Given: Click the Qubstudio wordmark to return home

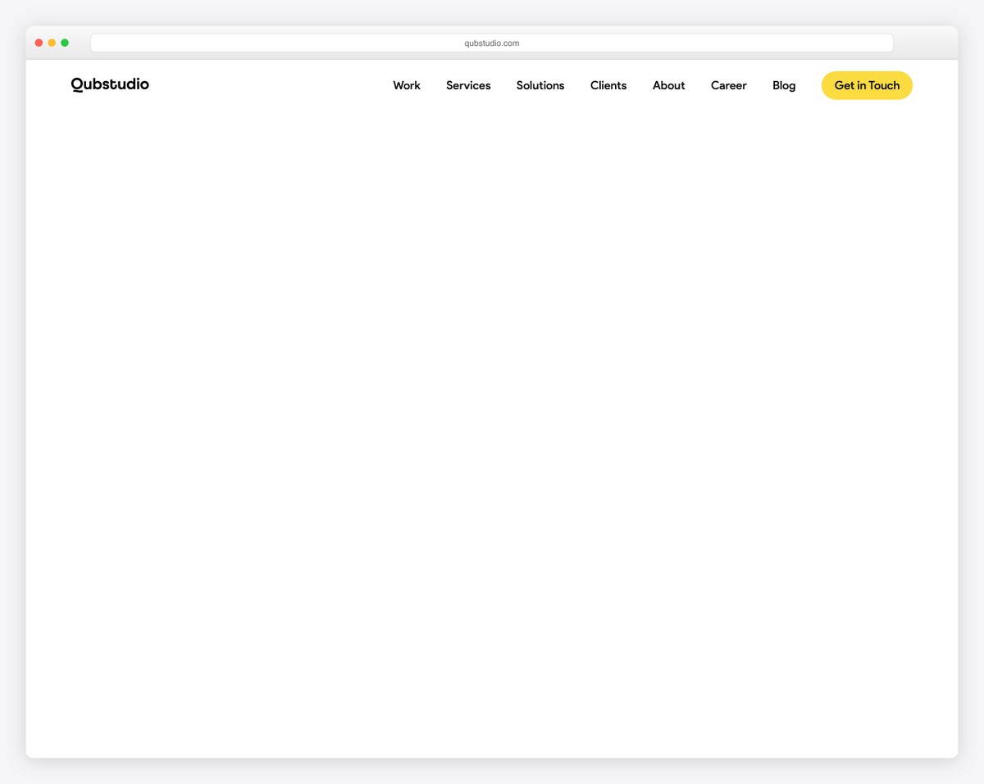Looking at the screenshot, I should [x=109, y=84].
